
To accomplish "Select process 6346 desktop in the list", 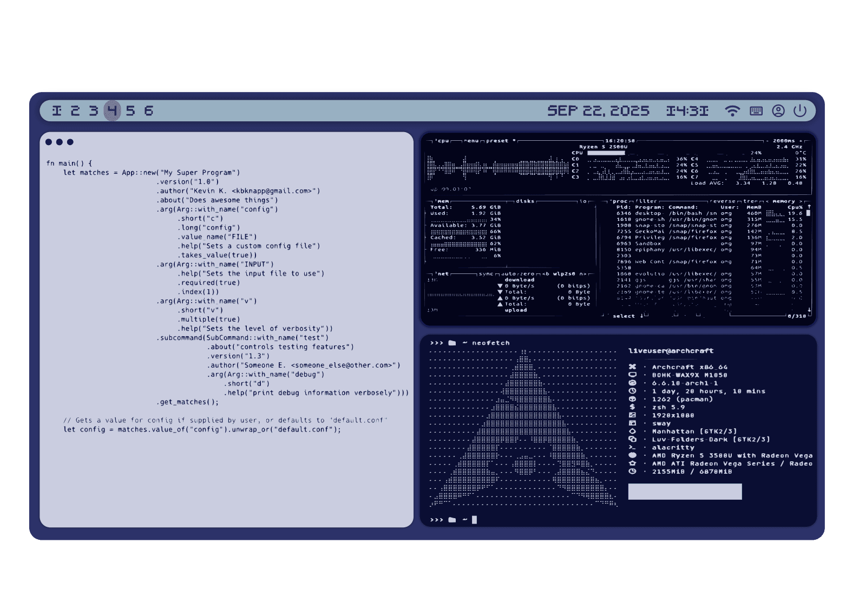I will [x=710, y=213].
